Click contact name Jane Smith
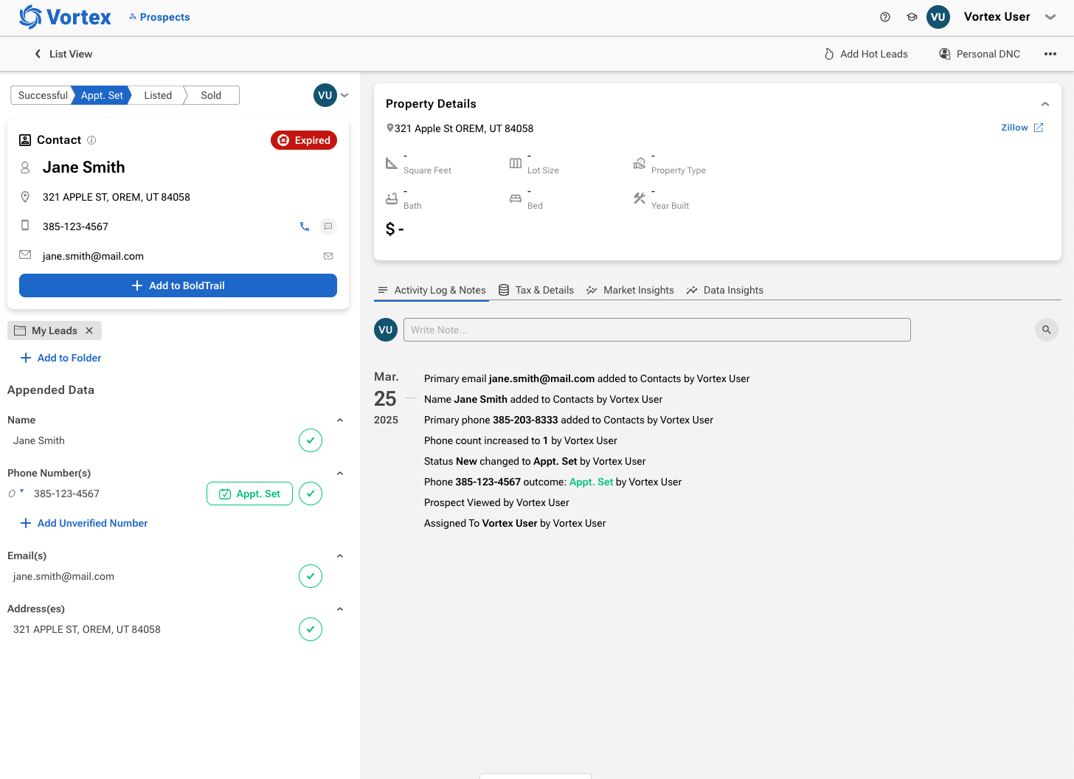 point(84,167)
